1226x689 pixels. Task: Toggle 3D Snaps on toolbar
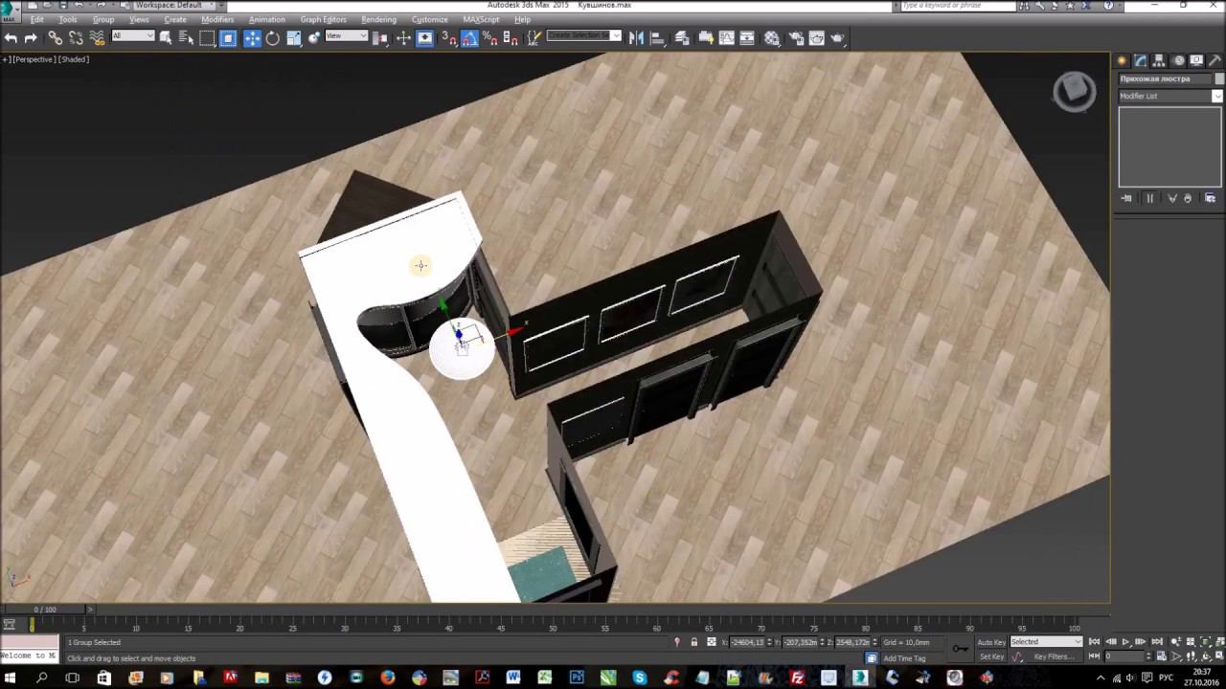point(449,38)
